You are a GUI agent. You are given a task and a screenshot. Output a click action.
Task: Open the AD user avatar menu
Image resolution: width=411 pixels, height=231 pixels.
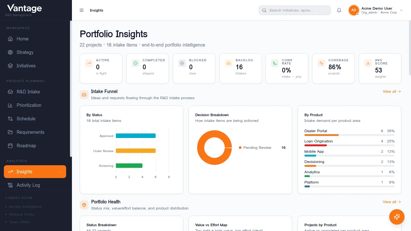tap(354, 10)
